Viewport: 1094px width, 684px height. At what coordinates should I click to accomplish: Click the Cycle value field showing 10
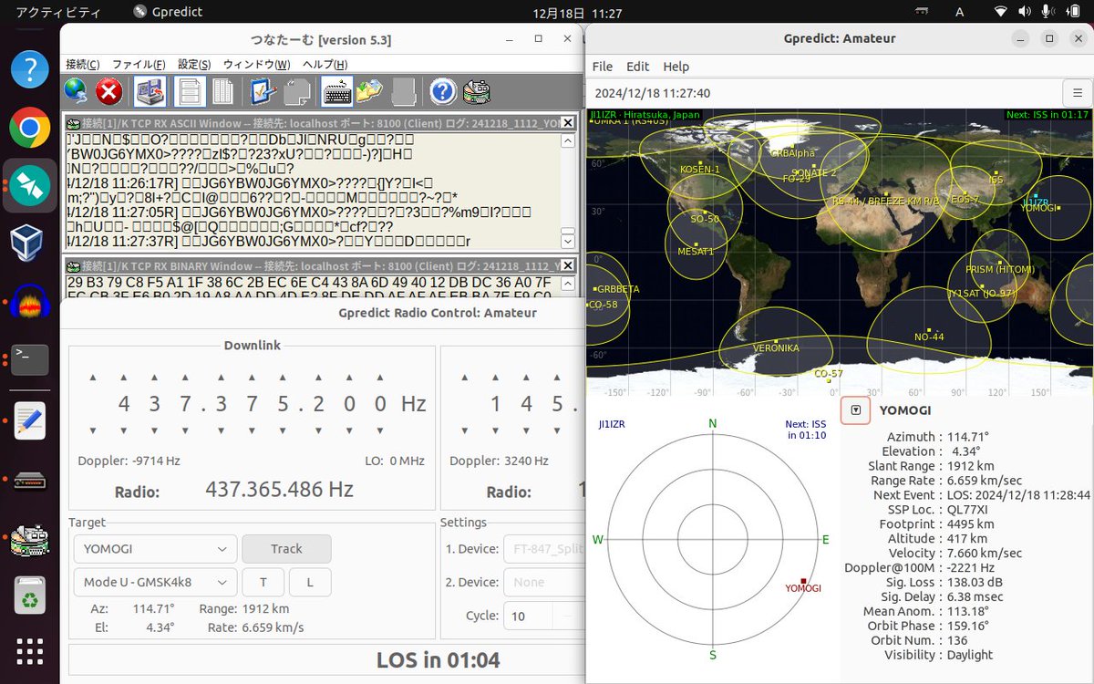528,616
